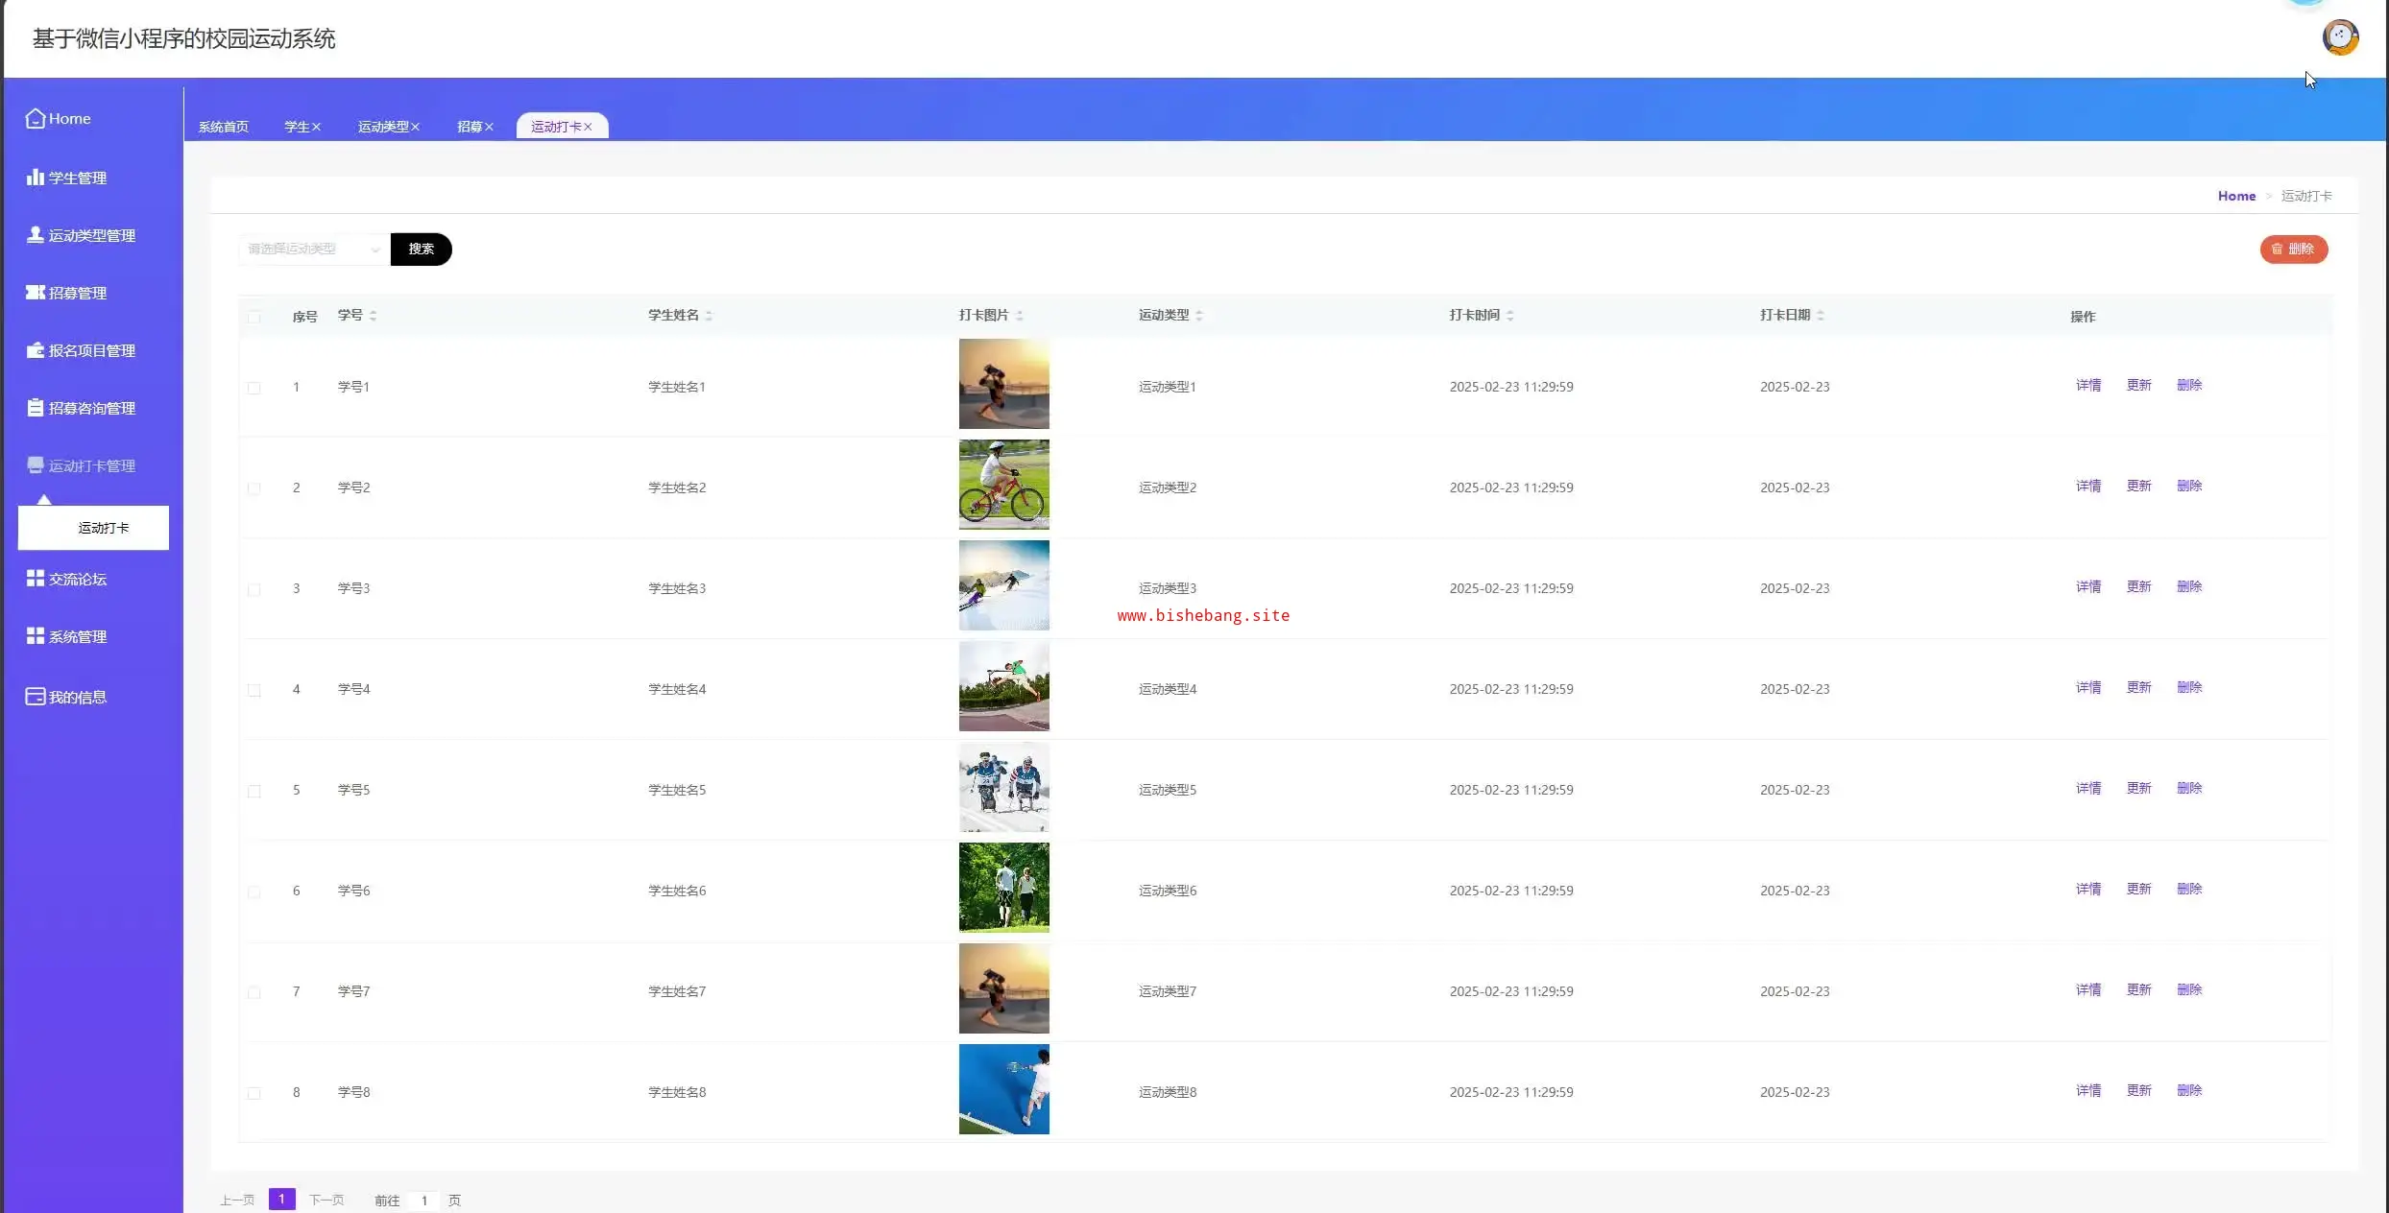Click the black 搜索 button
This screenshot has width=2389, height=1213.
(421, 250)
